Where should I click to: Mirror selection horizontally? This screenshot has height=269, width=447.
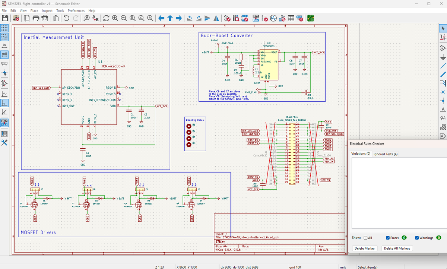click(x=216, y=18)
